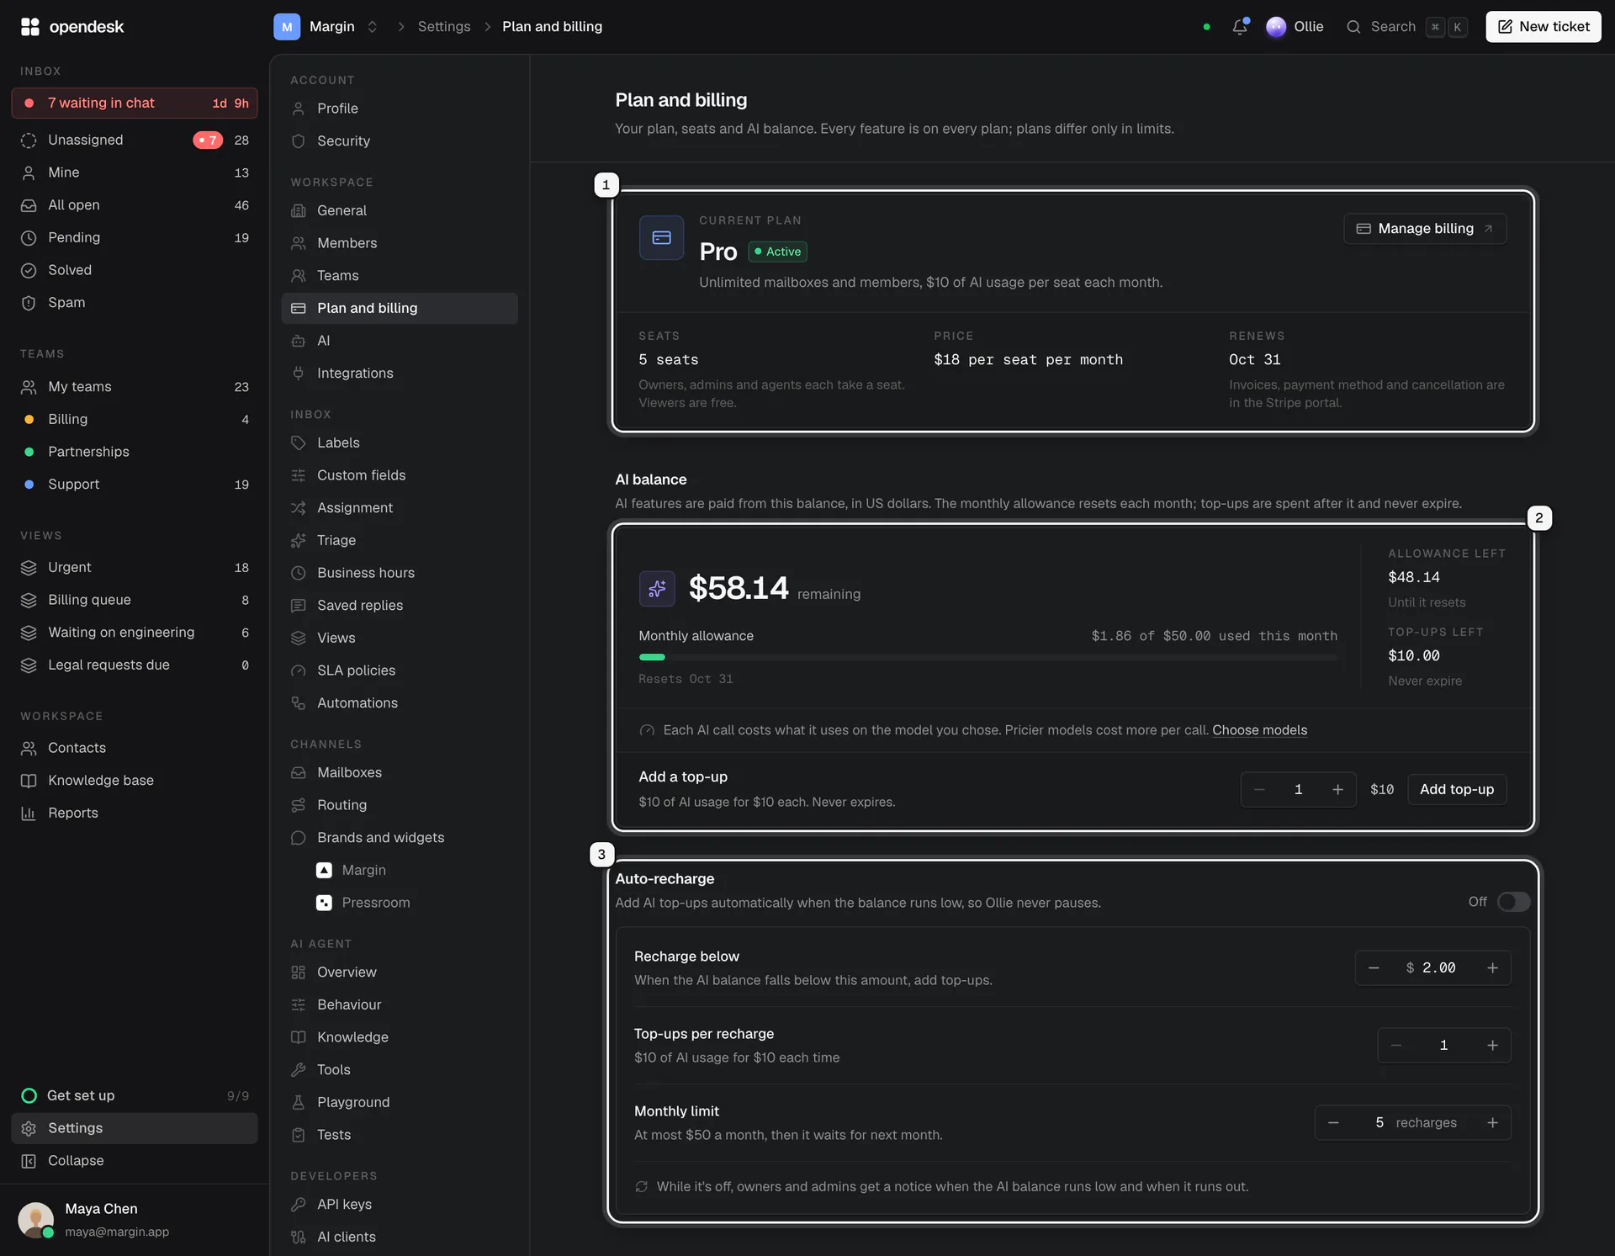Increase the Monthly limit recharges
The height and width of the screenshot is (1256, 1615).
pos(1492,1122)
